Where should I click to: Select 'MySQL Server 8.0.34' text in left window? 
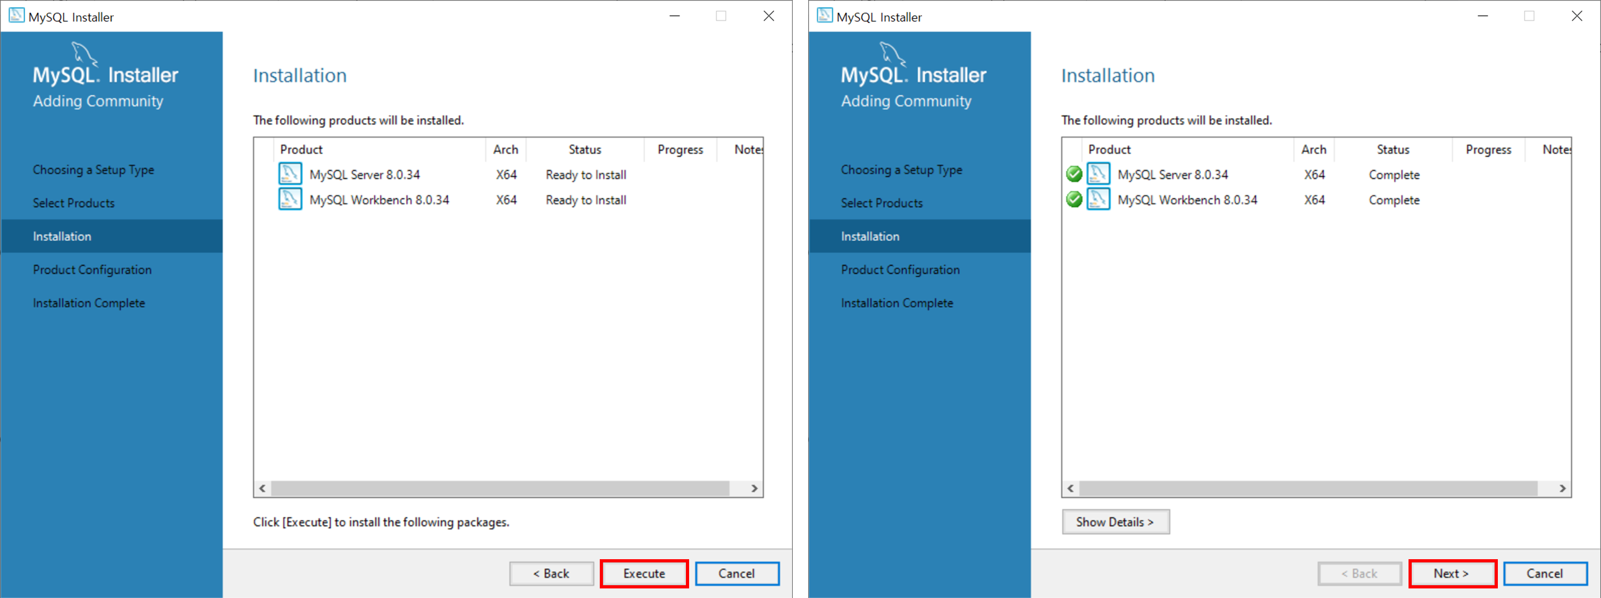click(365, 175)
